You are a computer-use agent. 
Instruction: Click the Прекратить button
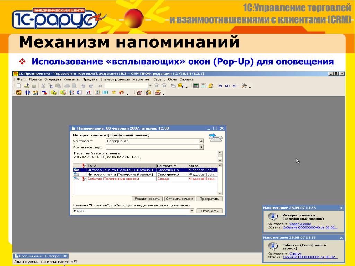coord(209,199)
